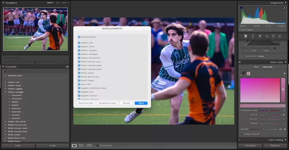Select the Crop overlay tool icon
Image resolution: width=289 pixels, height=150 pixels.
[x=253, y=36]
